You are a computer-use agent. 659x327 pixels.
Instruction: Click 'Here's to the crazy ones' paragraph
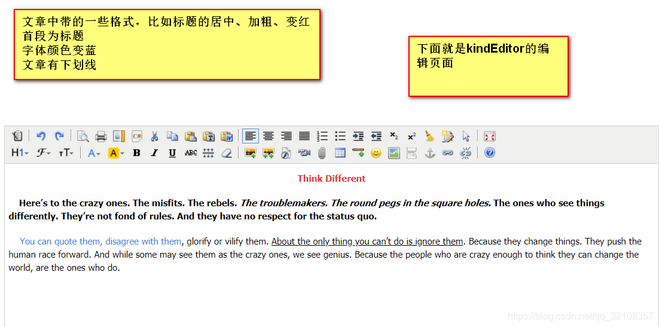pos(306,210)
